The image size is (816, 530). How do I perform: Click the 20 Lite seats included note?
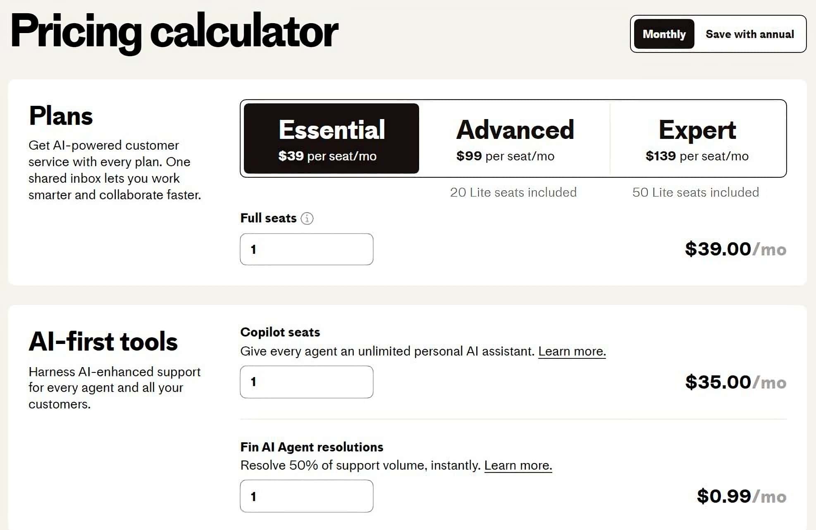tap(513, 192)
